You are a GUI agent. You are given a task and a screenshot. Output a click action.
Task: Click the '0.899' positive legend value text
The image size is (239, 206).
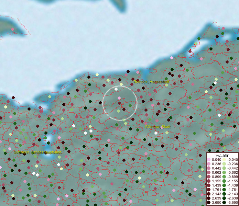(216, 177)
